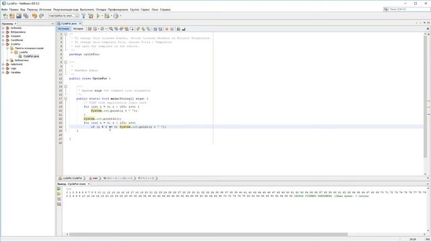Image resolution: width=431 pixels, height=242 pixels.
Task: Expand the Libraries node under CycleFor
Action: coord(7,60)
